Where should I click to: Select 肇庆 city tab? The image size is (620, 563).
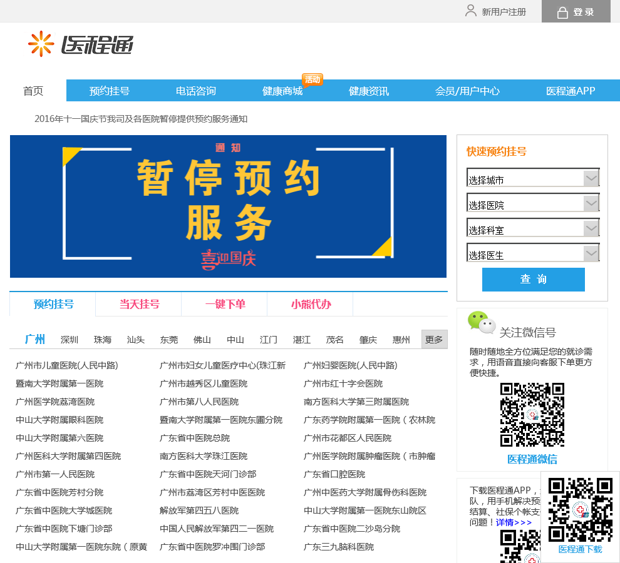[368, 340]
